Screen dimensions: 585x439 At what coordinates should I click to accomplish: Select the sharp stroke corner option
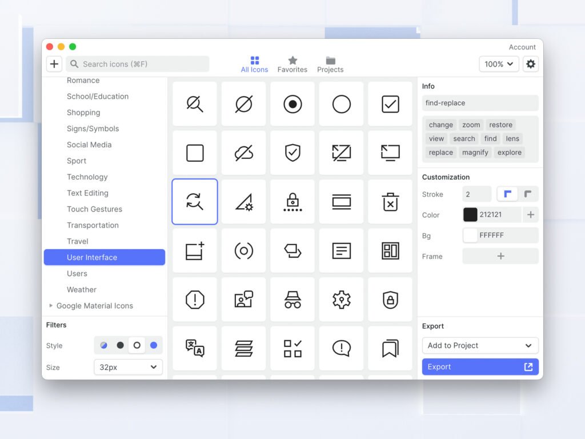point(507,194)
